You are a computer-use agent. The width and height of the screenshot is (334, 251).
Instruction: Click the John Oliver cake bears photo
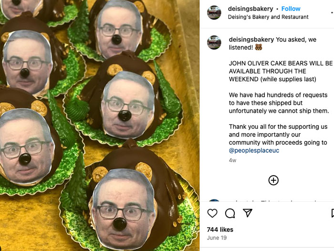pos(100,125)
